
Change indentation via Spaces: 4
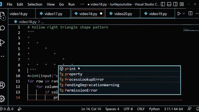coord(112,109)
